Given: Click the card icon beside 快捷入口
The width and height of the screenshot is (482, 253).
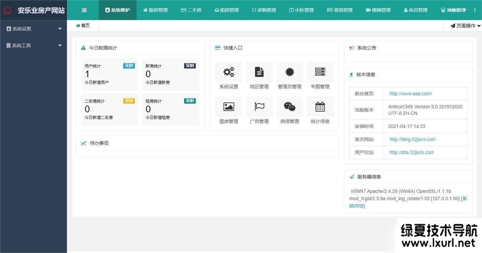Looking at the screenshot, I should tap(218, 48).
